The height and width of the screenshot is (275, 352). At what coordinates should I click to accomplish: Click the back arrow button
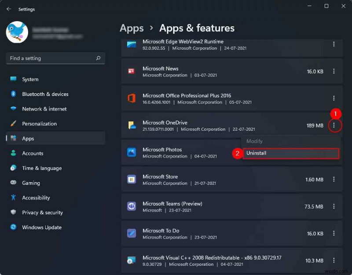[9, 9]
